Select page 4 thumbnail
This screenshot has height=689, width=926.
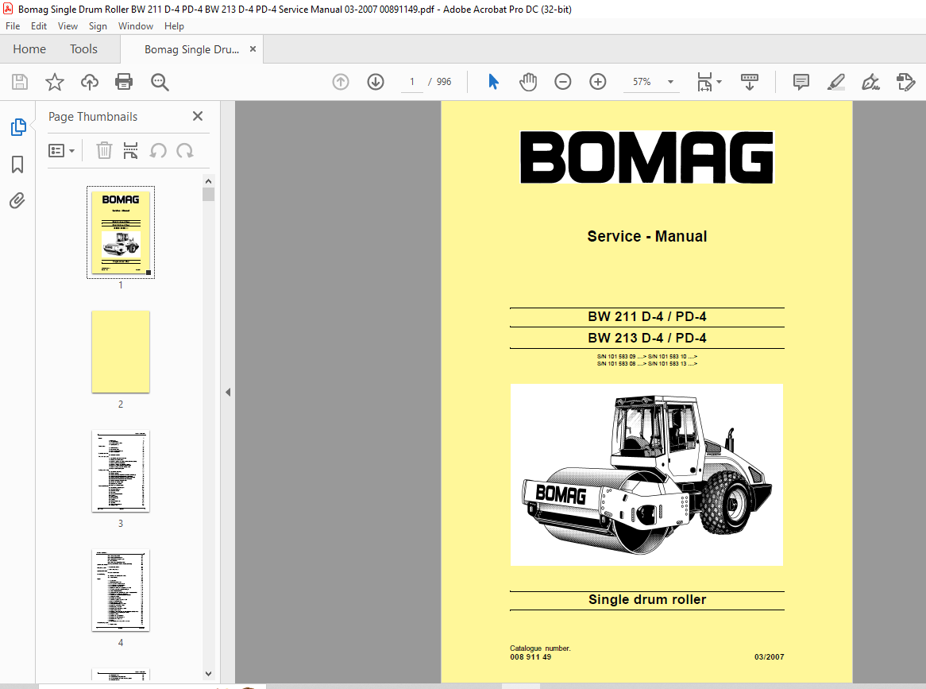click(121, 590)
